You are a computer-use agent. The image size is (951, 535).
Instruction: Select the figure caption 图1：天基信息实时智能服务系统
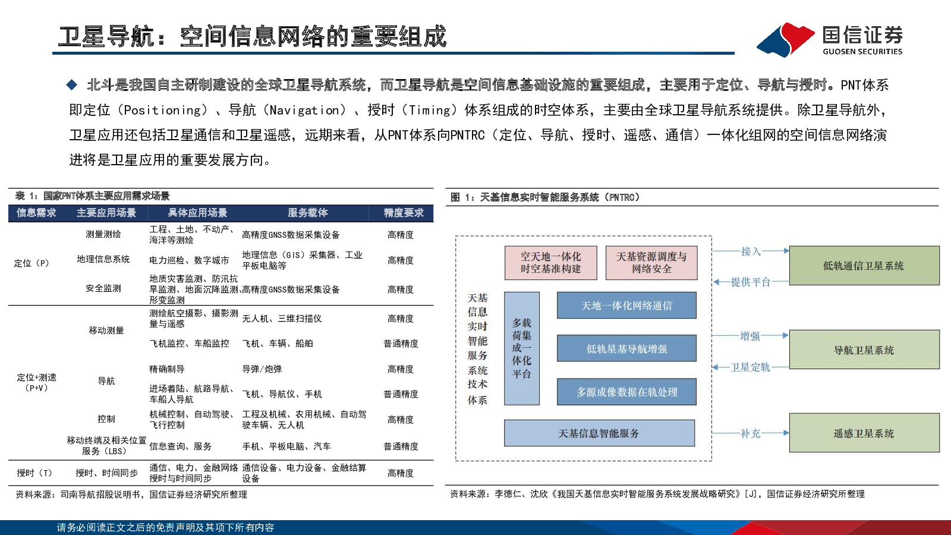pyautogui.click(x=545, y=197)
